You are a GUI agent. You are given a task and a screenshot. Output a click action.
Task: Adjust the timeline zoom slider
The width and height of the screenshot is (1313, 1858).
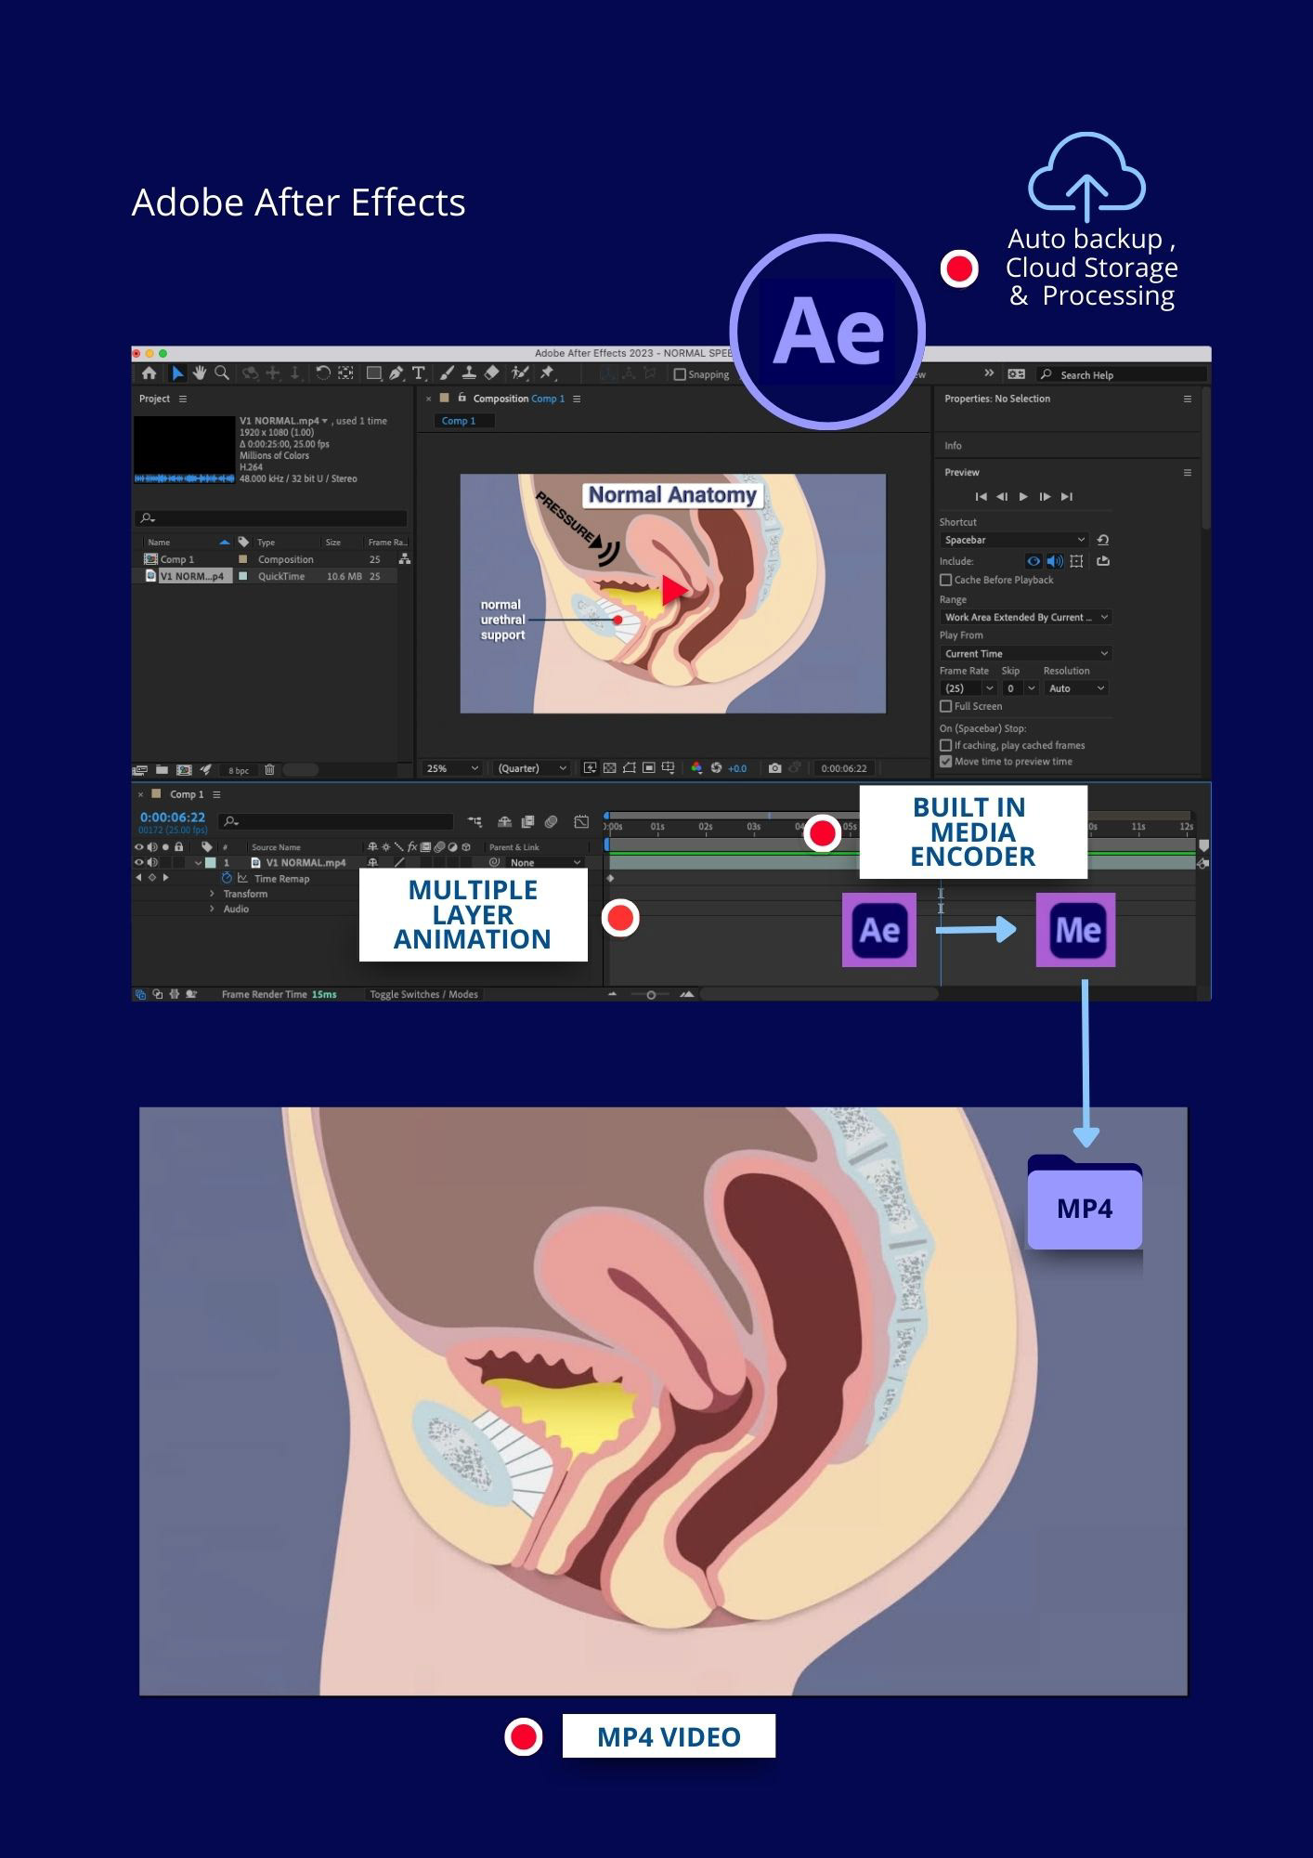point(651,995)
